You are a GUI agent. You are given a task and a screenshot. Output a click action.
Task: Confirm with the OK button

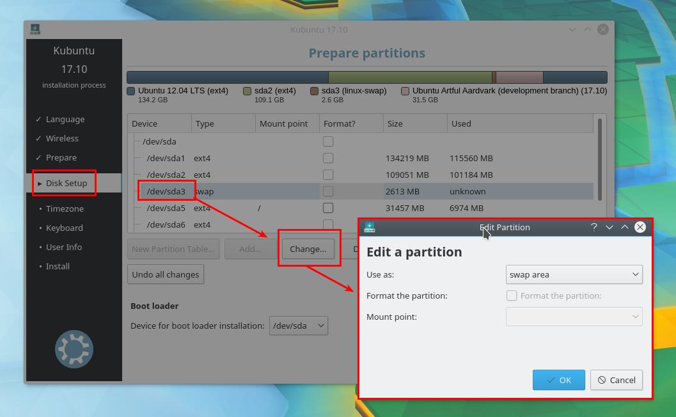tap(558, 380)
